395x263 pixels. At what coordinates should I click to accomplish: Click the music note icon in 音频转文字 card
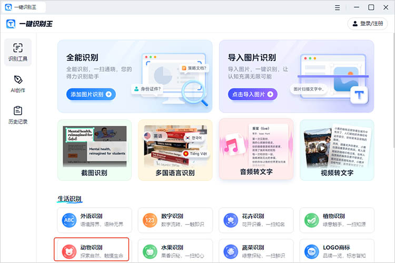point(232,145)
